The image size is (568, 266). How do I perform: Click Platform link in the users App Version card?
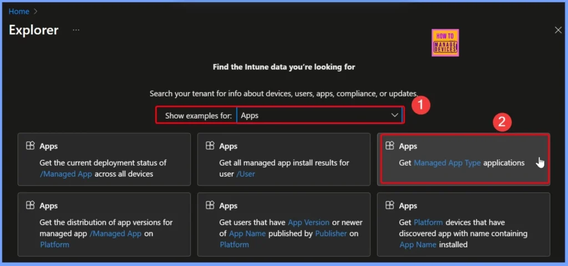[235, 244]
